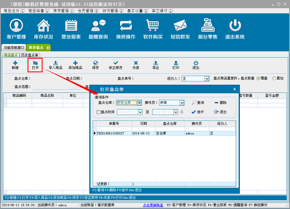The width and height of the screenshot is (290, 209).
Task: Select the 覆盖 radio button
Action: pyautogui.click(x=258, y=78)
